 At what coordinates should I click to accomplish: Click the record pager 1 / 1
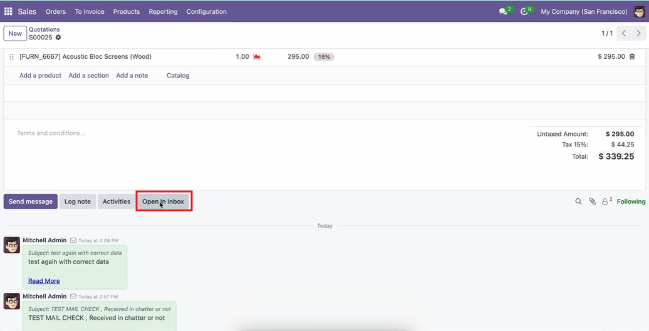point(607,33)
